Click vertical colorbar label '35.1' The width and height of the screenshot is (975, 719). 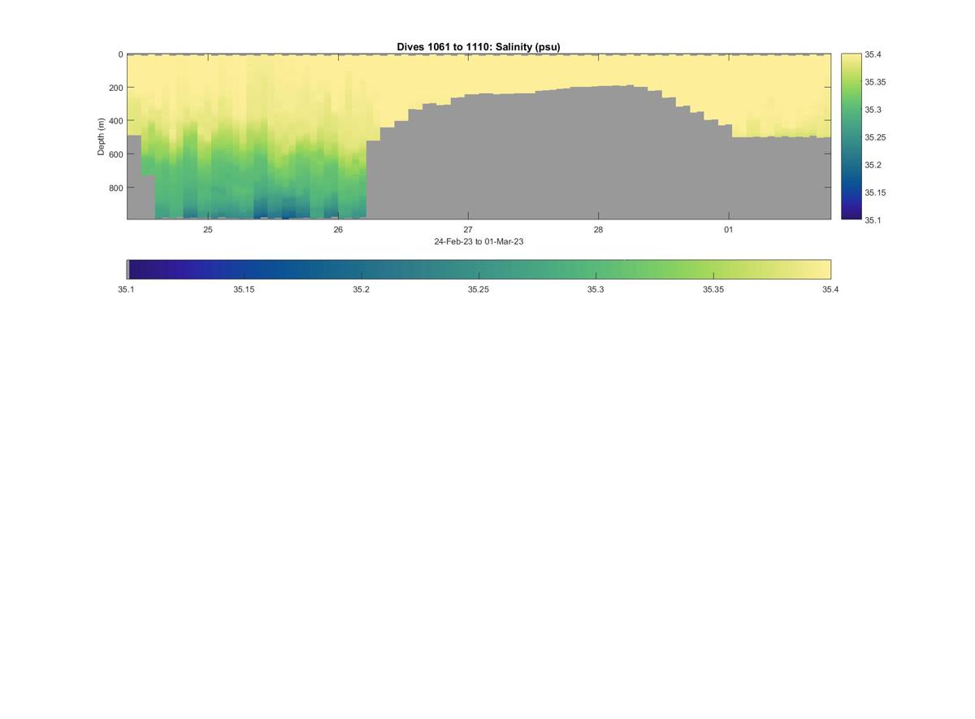(x=872, y=220)
